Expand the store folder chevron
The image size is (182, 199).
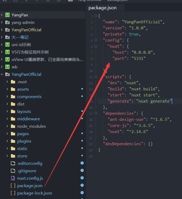tap(7, 156)
